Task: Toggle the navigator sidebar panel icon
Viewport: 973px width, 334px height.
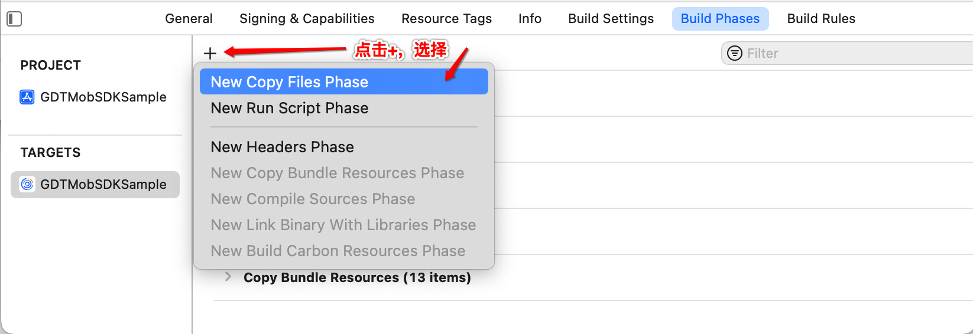Action: pos(14,19)
